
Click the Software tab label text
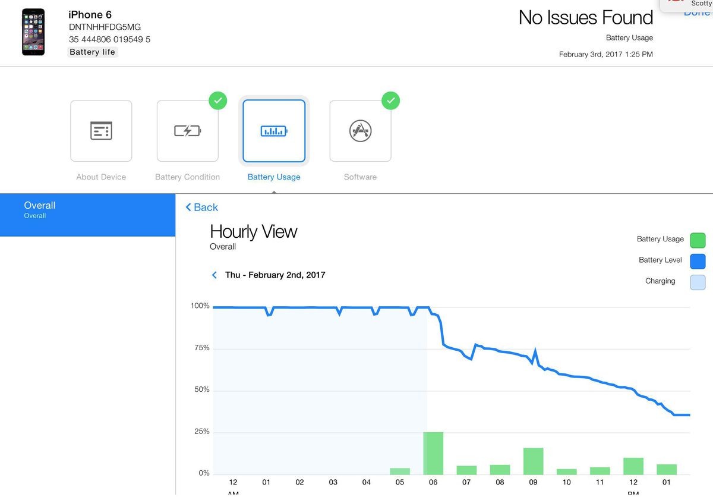coord(360,177)
